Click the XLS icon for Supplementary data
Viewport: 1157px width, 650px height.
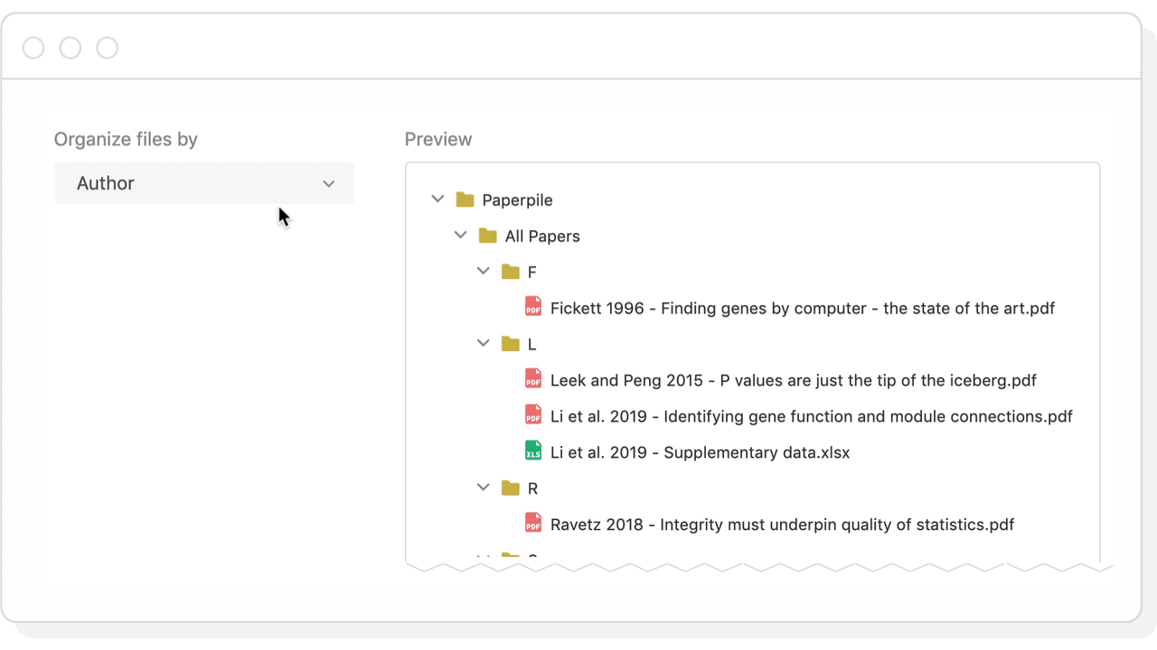pyautogui.click(x=532, y=451)
